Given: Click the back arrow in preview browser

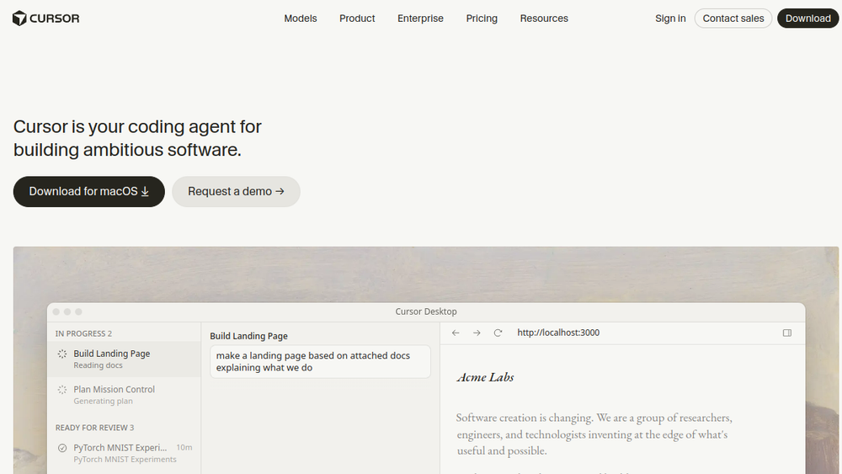Looking at the screenshot, I should [456, 333].
